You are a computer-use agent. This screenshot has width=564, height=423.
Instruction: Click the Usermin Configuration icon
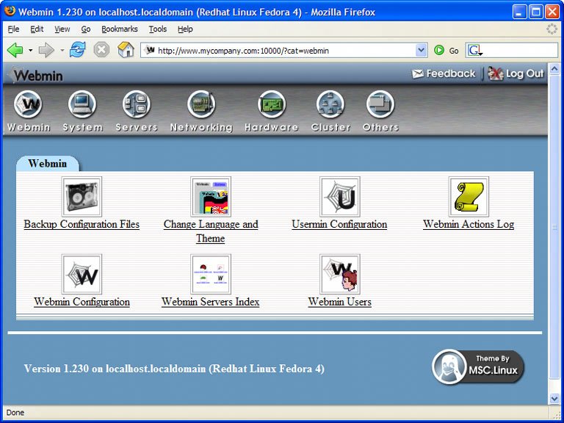tap(339, 197)
